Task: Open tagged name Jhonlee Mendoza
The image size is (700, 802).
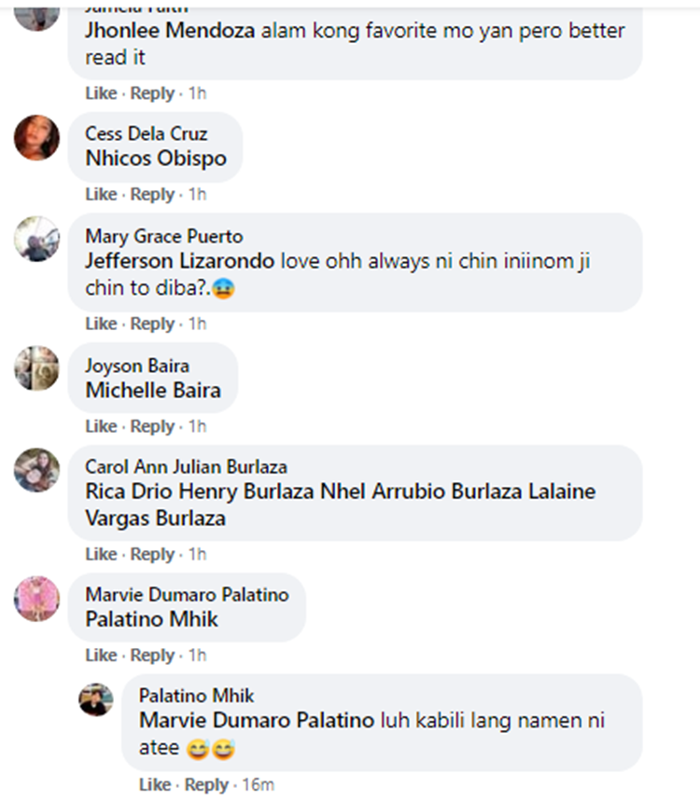Action: coord(170,31)
